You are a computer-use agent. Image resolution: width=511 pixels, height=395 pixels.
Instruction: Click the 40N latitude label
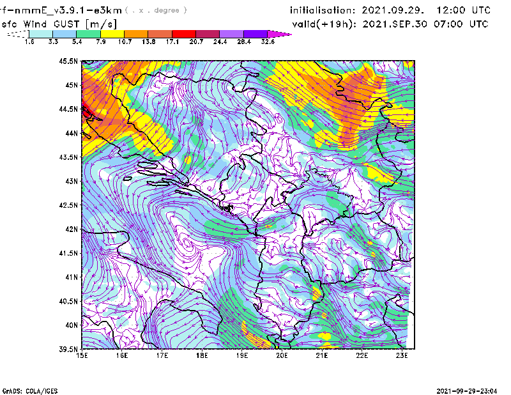72,325
